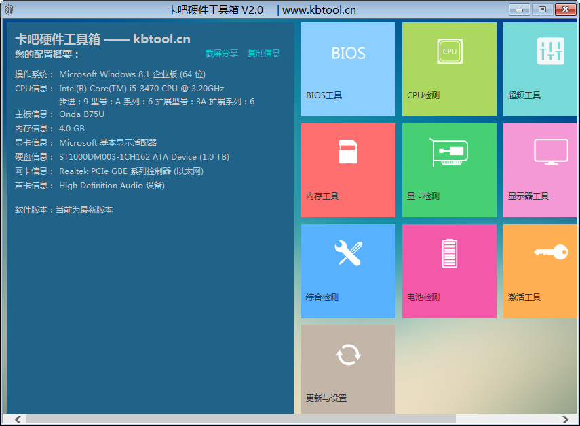
Task: Open the 内存工具 memory tools tile
Action: [347, 169]
